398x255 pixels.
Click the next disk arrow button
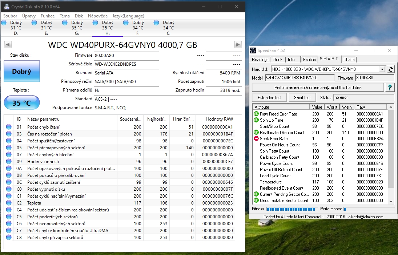coord(238,44)
